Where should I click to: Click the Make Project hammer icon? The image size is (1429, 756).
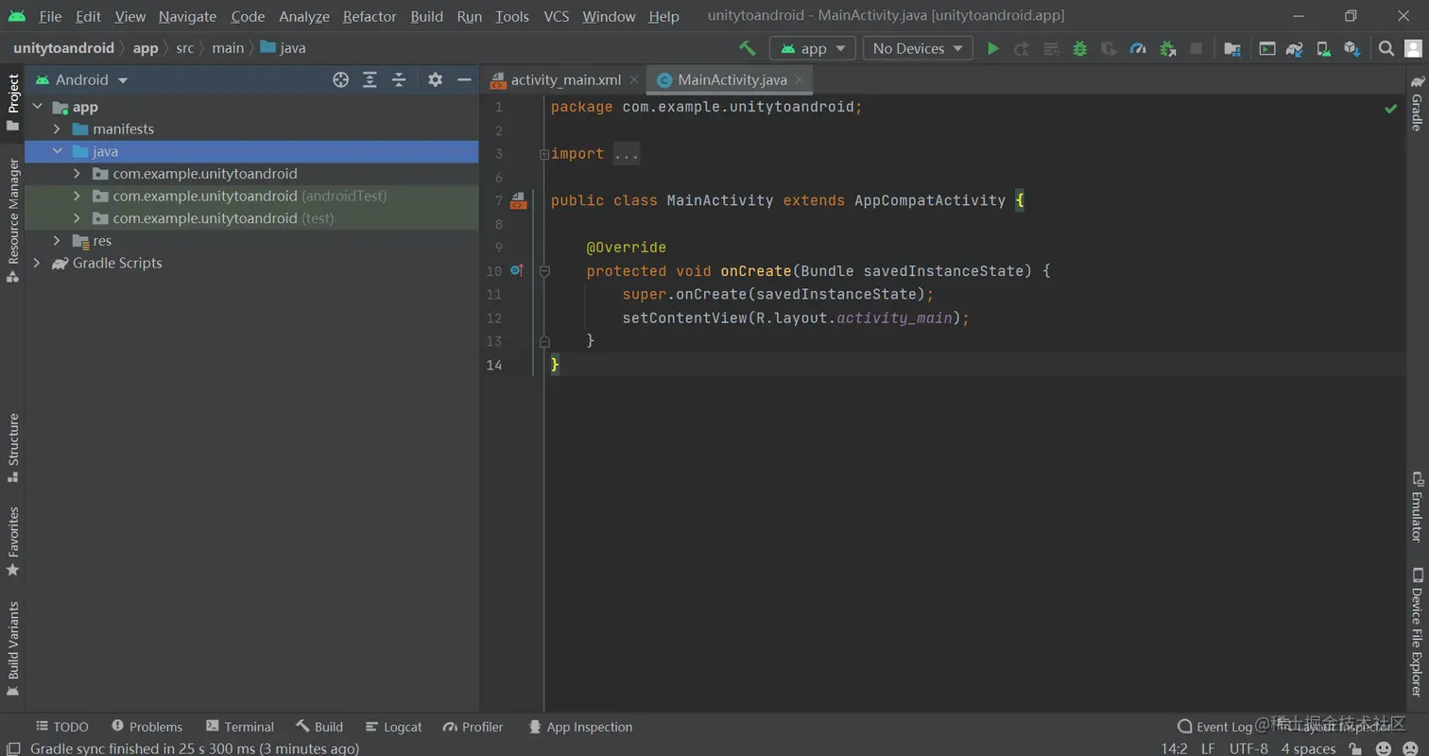(748, 48)
